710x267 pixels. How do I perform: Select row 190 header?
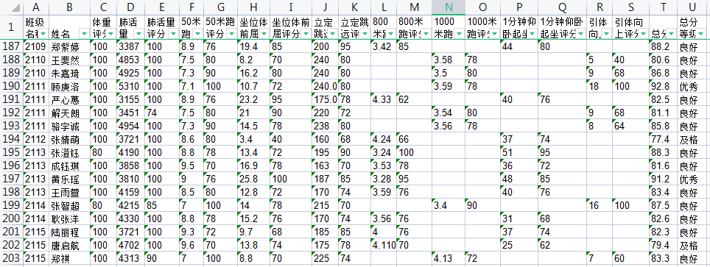click(x=11, y=86)
